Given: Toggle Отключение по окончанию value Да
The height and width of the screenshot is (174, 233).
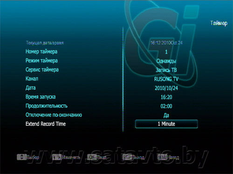Looking at the screenshot, I should point(166,115).
